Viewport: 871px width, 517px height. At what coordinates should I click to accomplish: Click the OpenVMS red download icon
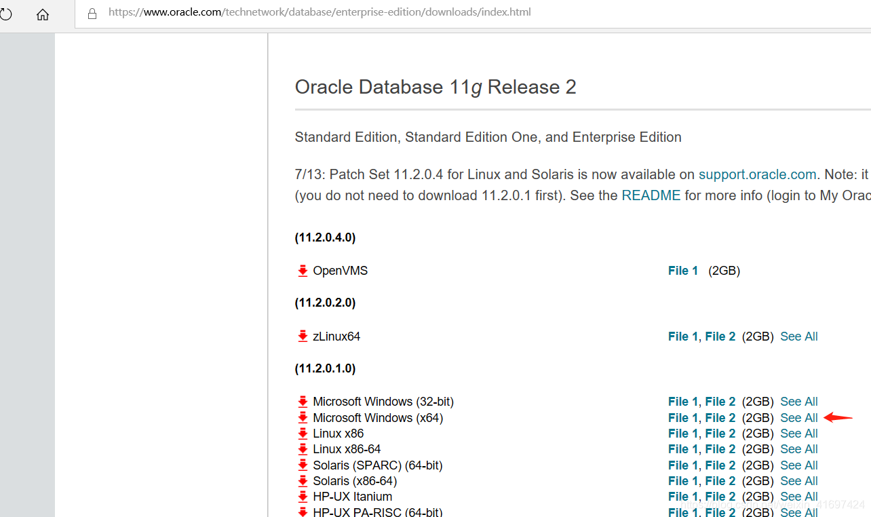(303, 271)
